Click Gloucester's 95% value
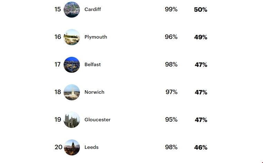 [171, 120]
